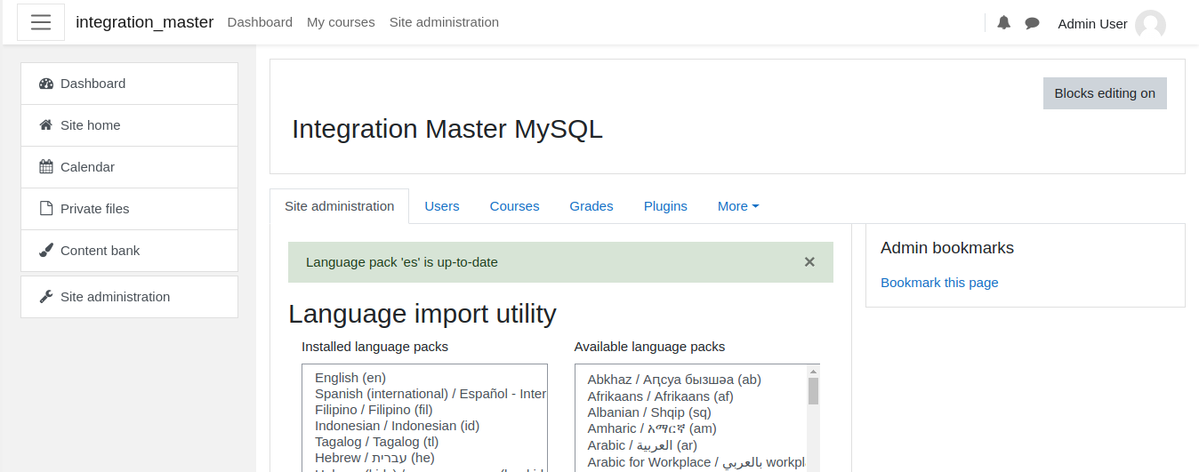
Task: Open the messaging chat bubble icon
Action: pyautogui.click(x=1032, y=23)
